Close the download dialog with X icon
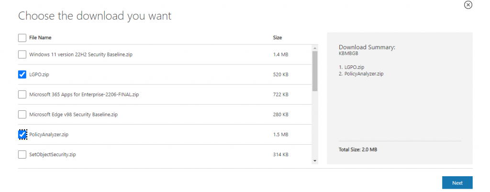Viewport: 490px width, 192px height. (468, 5)
